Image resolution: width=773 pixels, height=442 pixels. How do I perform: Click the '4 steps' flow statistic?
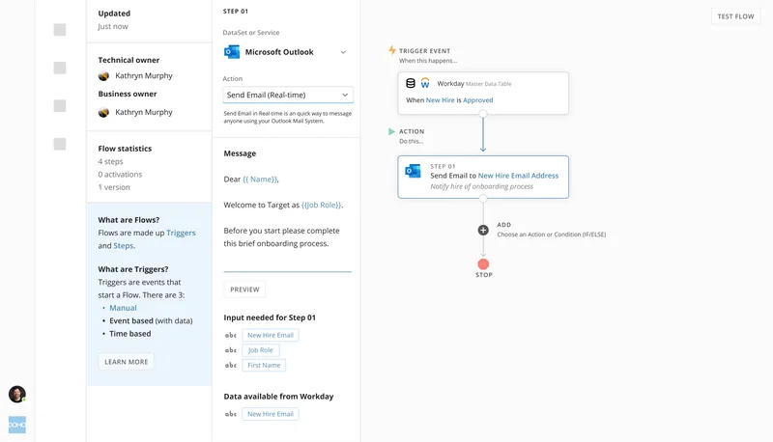(110, 161)
